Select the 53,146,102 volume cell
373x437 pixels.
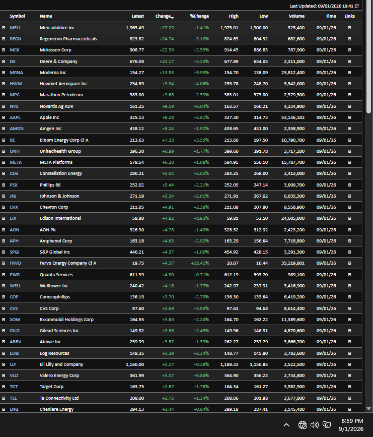(293, 117)
